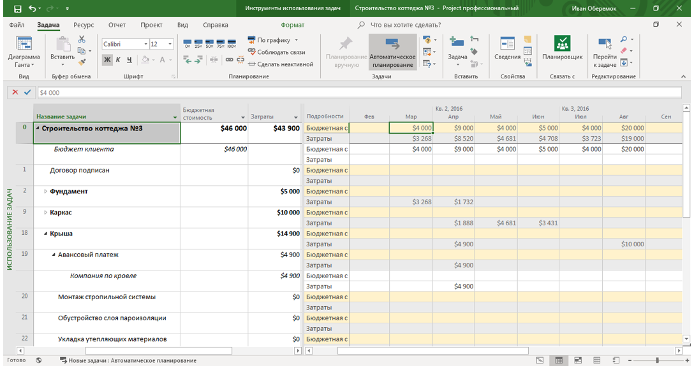Expand the Фундамент task group

(x=45, y=192)
